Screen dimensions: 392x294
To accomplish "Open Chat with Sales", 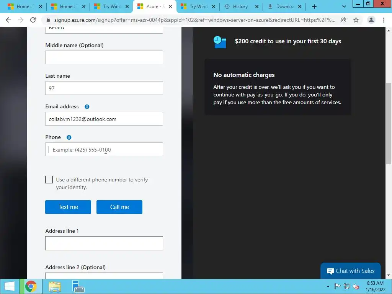I will tap(351, 271).
